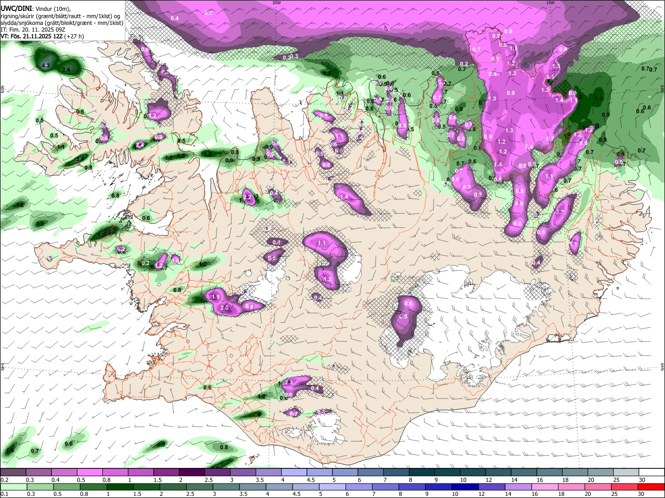Pick the white 30 swatch on snow scale
Viewport: 665px width, 498px height.
pyautogui.click(x=651, y=473)
